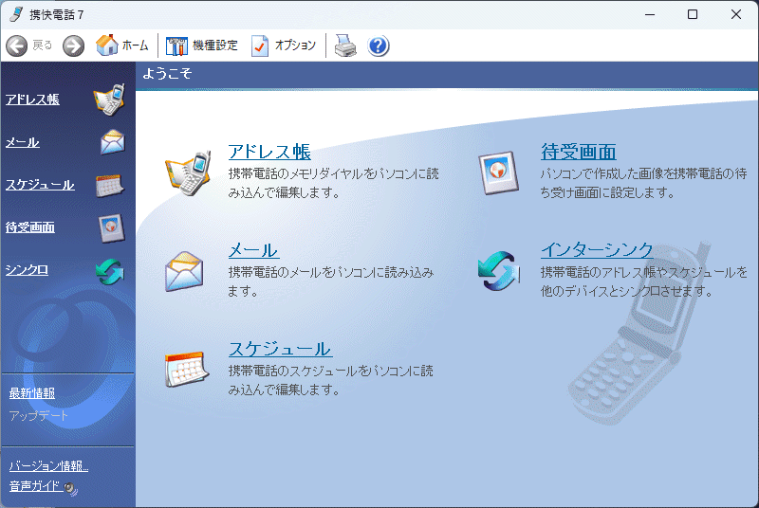Open インターシンク heading link

[x=597, y=250]
